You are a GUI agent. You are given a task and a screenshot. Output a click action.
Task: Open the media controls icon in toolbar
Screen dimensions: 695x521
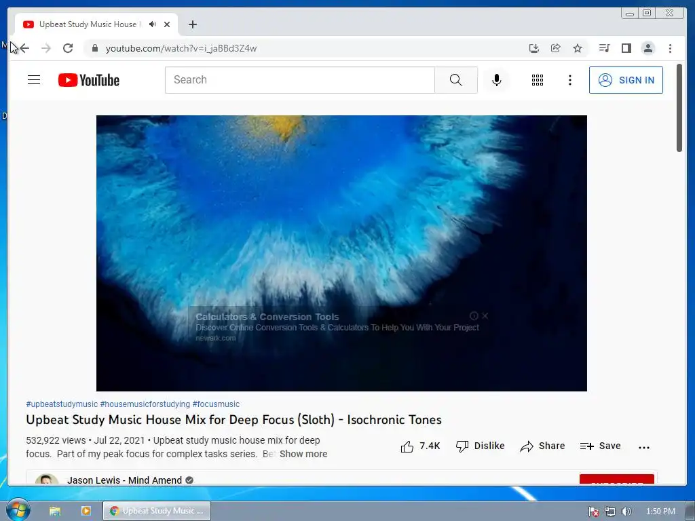click(x=604, y=48)
